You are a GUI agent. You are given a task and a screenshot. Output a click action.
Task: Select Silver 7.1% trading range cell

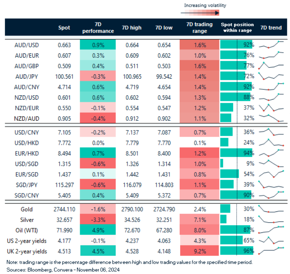coord(199,219)
